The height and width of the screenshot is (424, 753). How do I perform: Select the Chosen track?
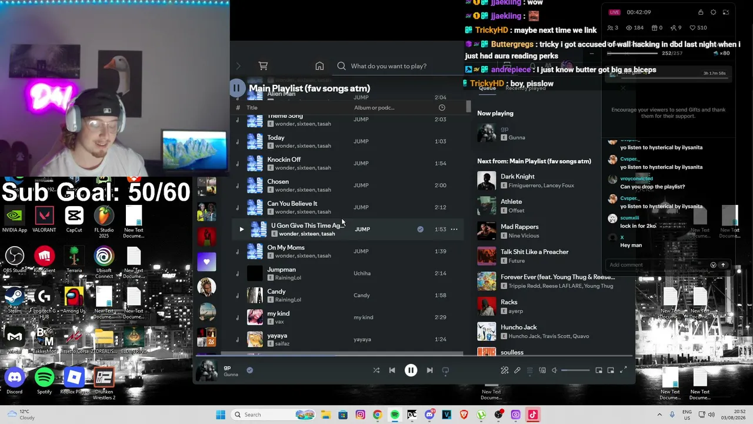coord(348,185)
